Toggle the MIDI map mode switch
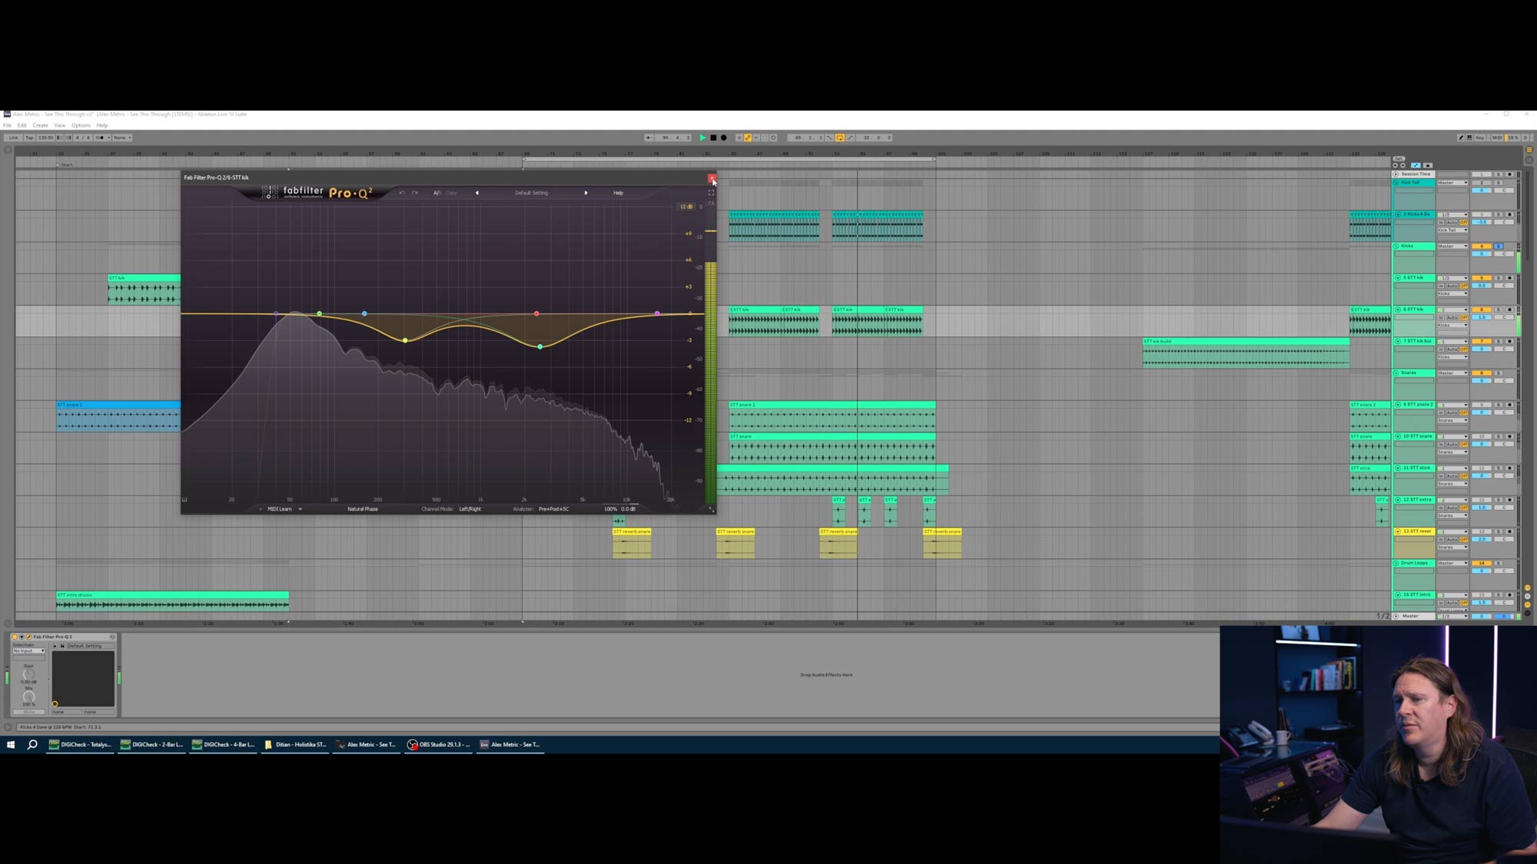This screenshot has width=1537, height=864. tap(1497, 137)
